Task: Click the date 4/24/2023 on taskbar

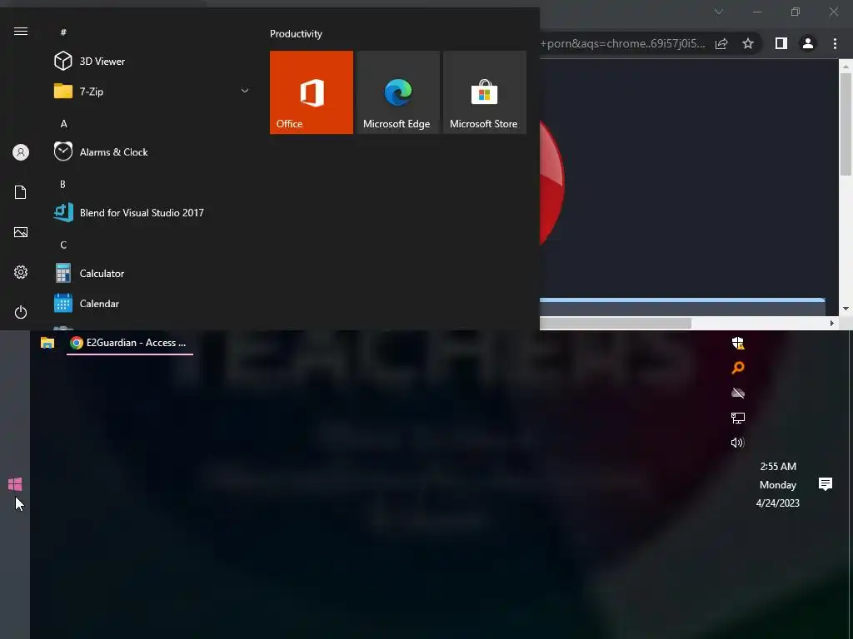Action: [x=778, y=503]
